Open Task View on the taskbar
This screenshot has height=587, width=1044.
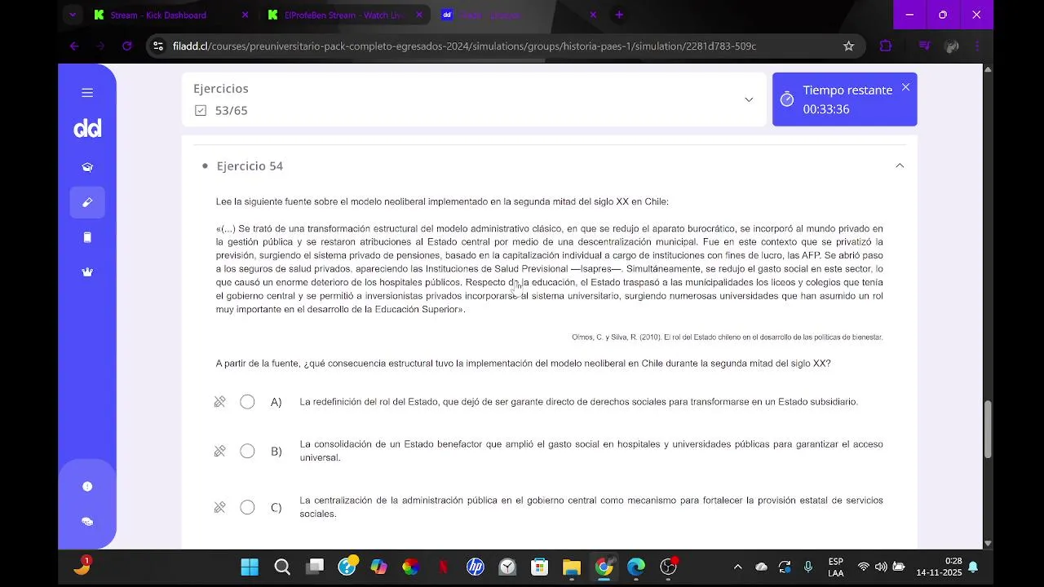315,567
